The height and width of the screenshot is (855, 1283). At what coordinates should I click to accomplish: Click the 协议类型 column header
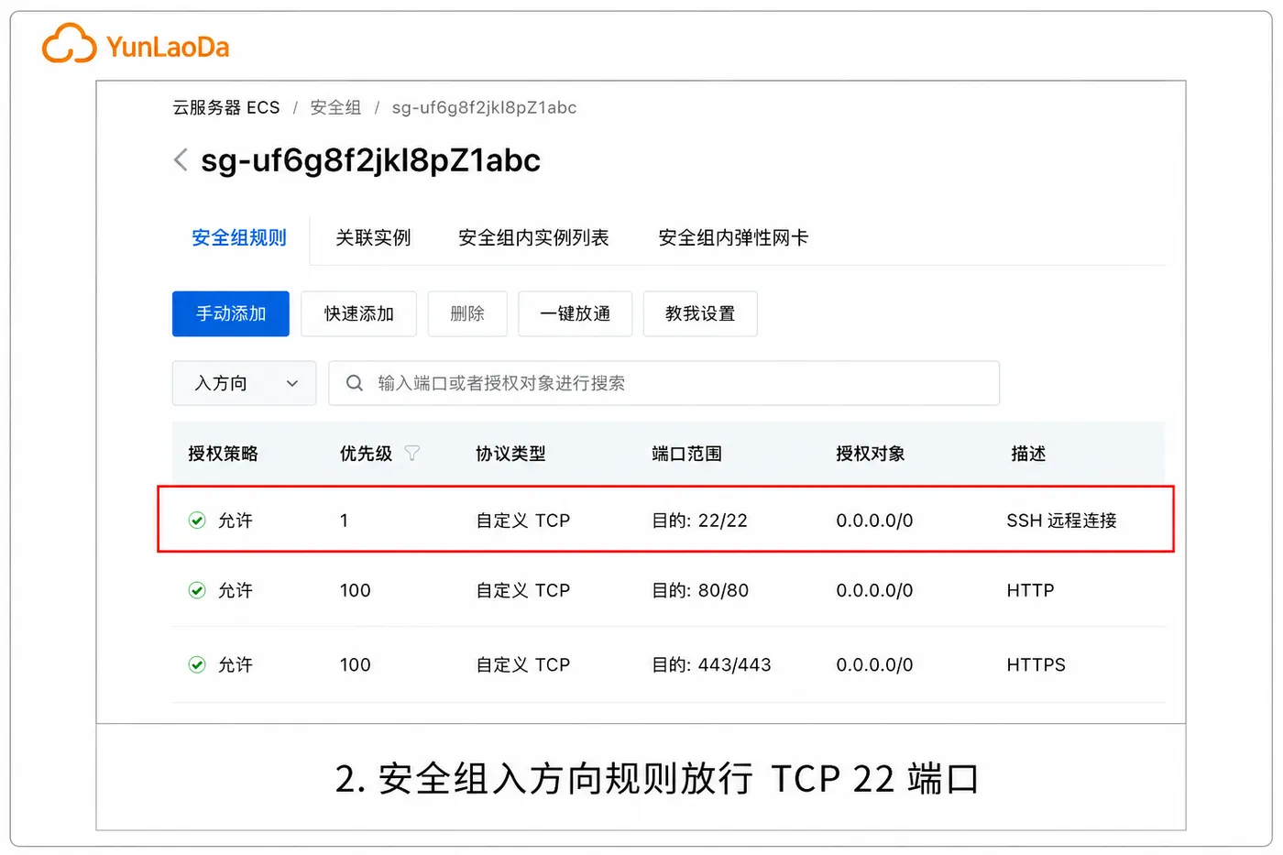tap(510, 454)
